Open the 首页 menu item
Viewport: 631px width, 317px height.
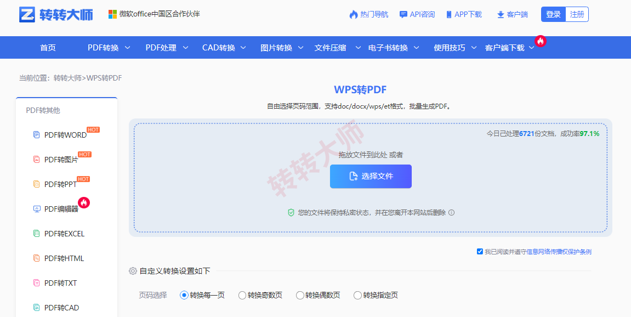48,48
